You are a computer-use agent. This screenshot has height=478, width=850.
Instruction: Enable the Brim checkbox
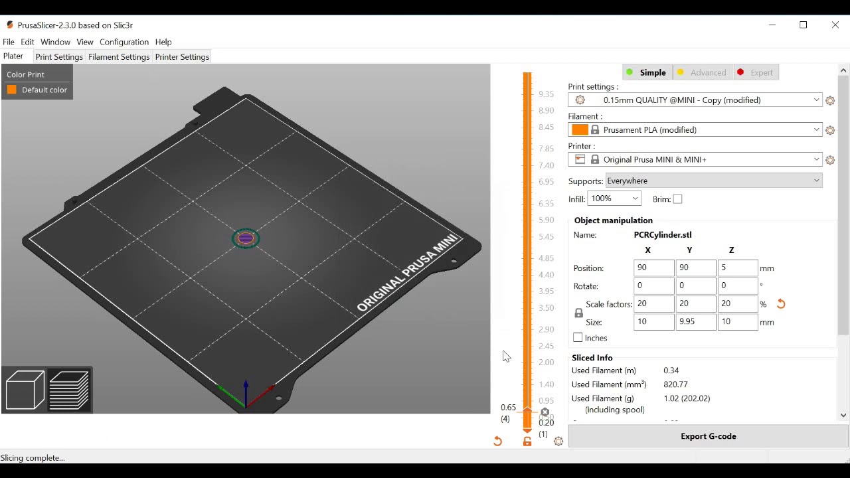pos(677,199)
